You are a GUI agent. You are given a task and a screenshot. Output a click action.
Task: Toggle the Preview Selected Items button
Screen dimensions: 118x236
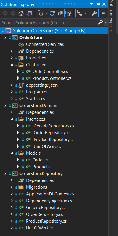(102, 13)
